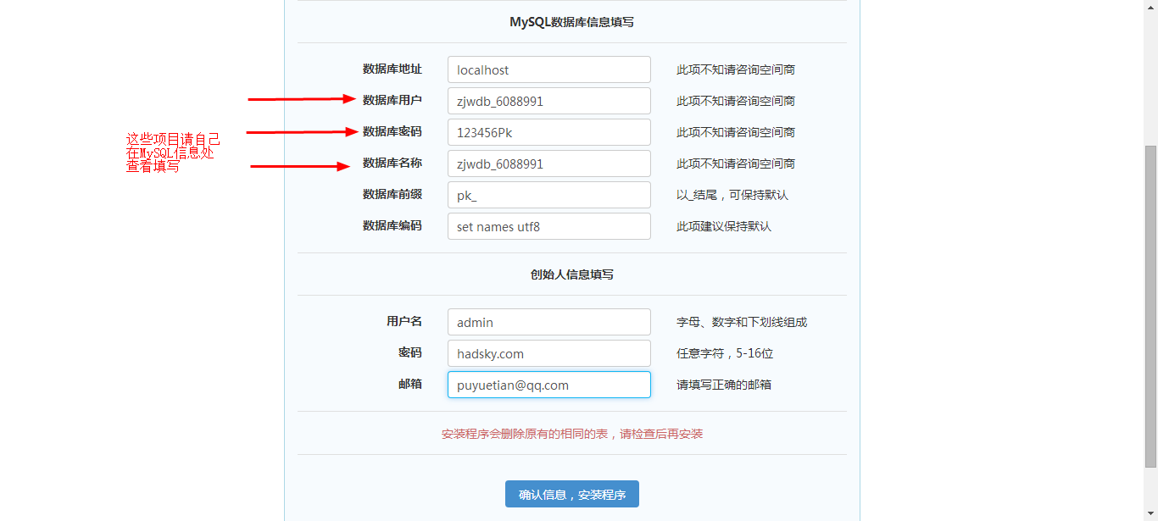Click the database address field containing localhost
The width and height of the screenshot is (1158, 521).
(548, 69)
